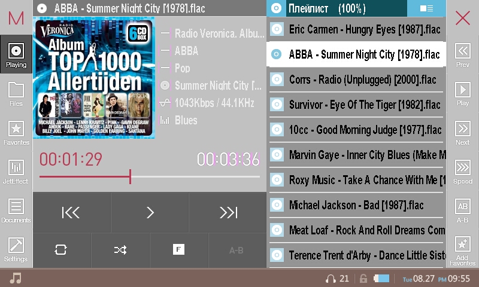This screenshot has width=479, height=287.
Task: Open the right sidebar A-B repeat icon
Action: click(462, 210)
